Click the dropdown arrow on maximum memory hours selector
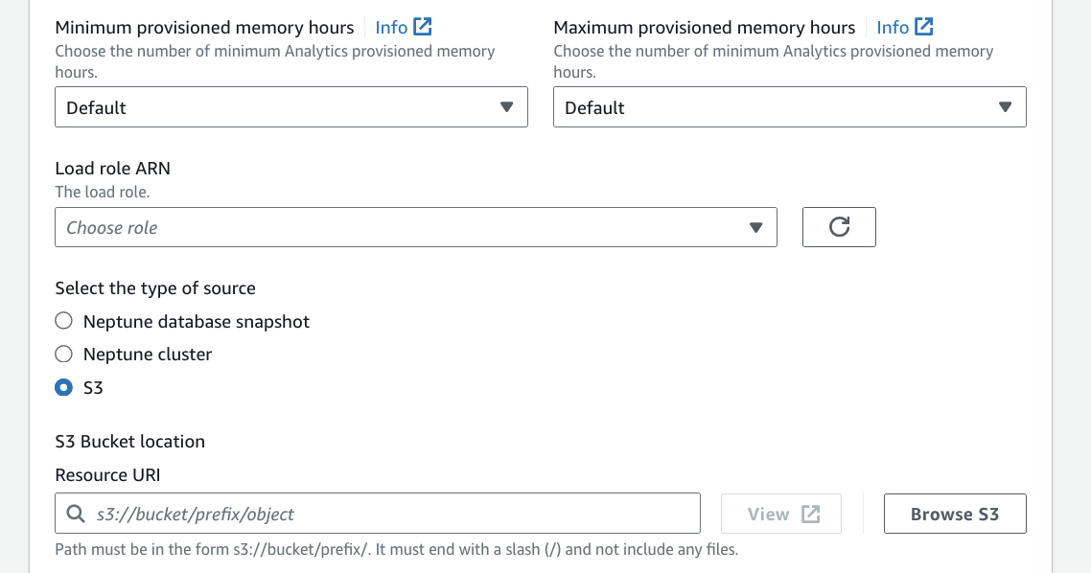 click(1006, 106)
